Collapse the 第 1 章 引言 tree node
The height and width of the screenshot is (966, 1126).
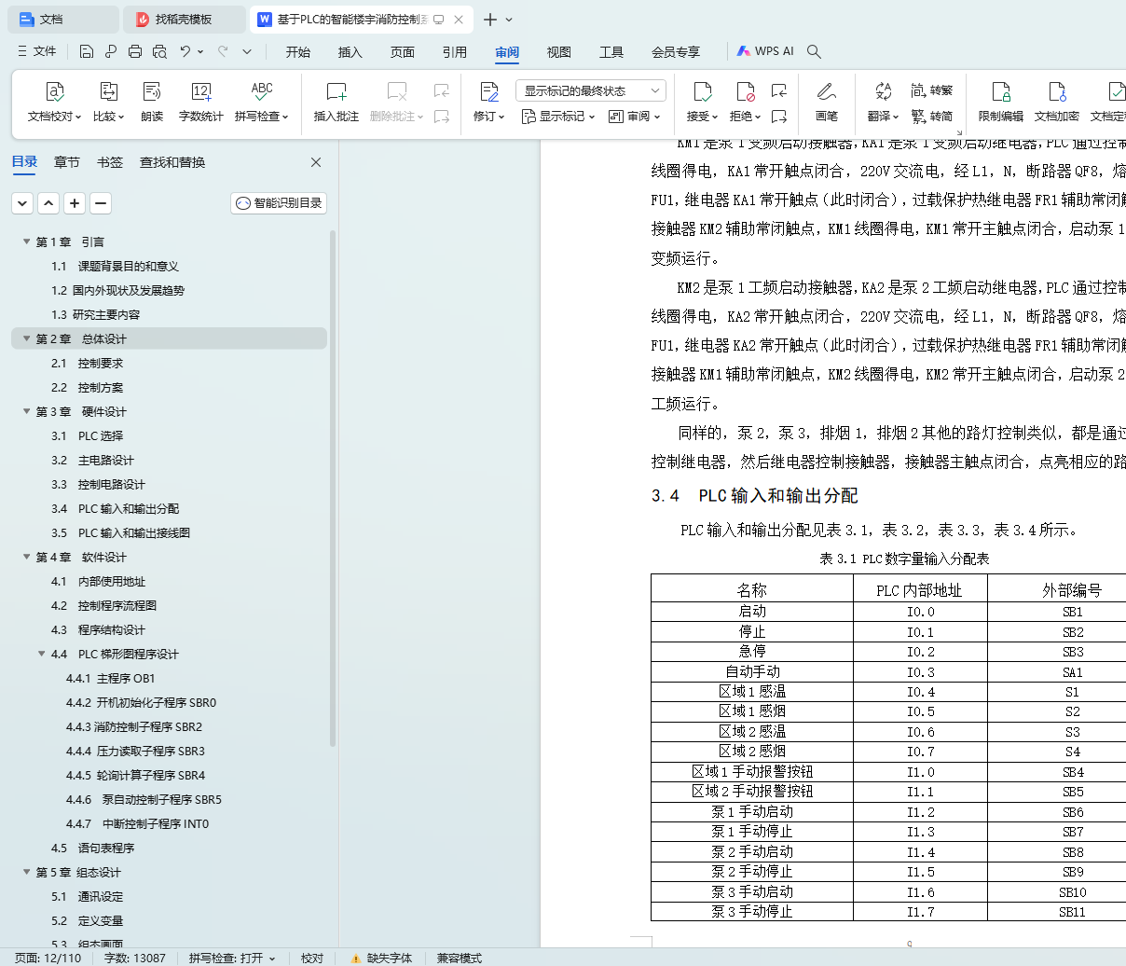tap(27, 241)
